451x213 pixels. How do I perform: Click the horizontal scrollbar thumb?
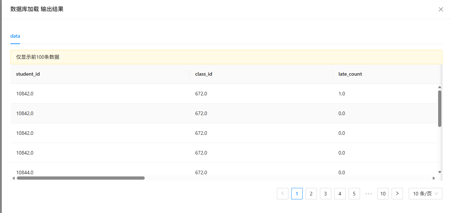pos(81,178)
